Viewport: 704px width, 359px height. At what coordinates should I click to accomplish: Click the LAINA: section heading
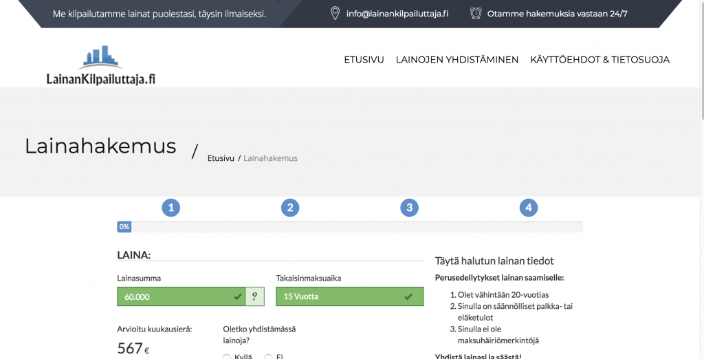(134, 254)
